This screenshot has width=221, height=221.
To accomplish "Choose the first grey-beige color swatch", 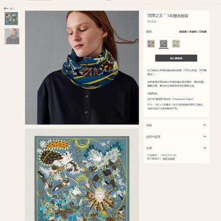I will (151, 44).
